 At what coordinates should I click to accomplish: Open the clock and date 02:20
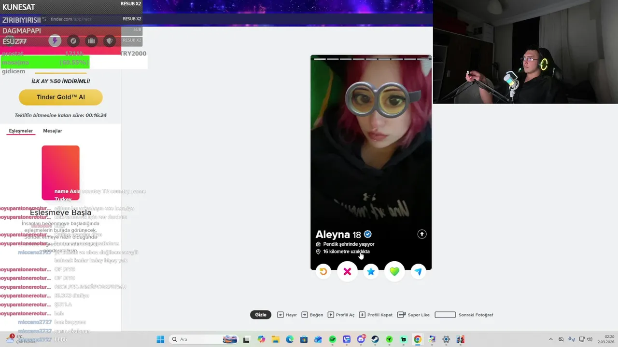pyautogui.click(x=605, y=339)
